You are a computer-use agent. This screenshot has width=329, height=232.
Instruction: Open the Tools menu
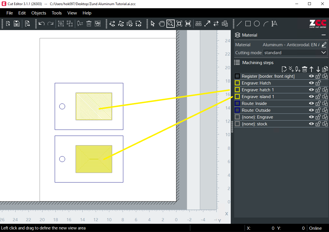click(57, 13)
